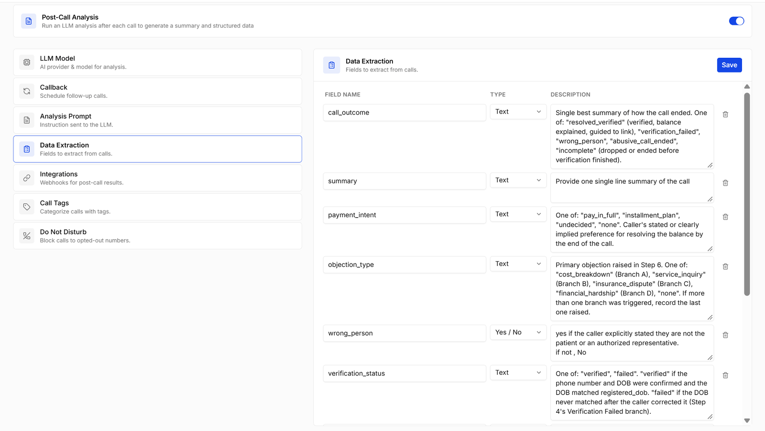This screenshot has height=431, width=765.
Task: Open type dropdown for payment_intent
Action: click(x=518, y=214)
